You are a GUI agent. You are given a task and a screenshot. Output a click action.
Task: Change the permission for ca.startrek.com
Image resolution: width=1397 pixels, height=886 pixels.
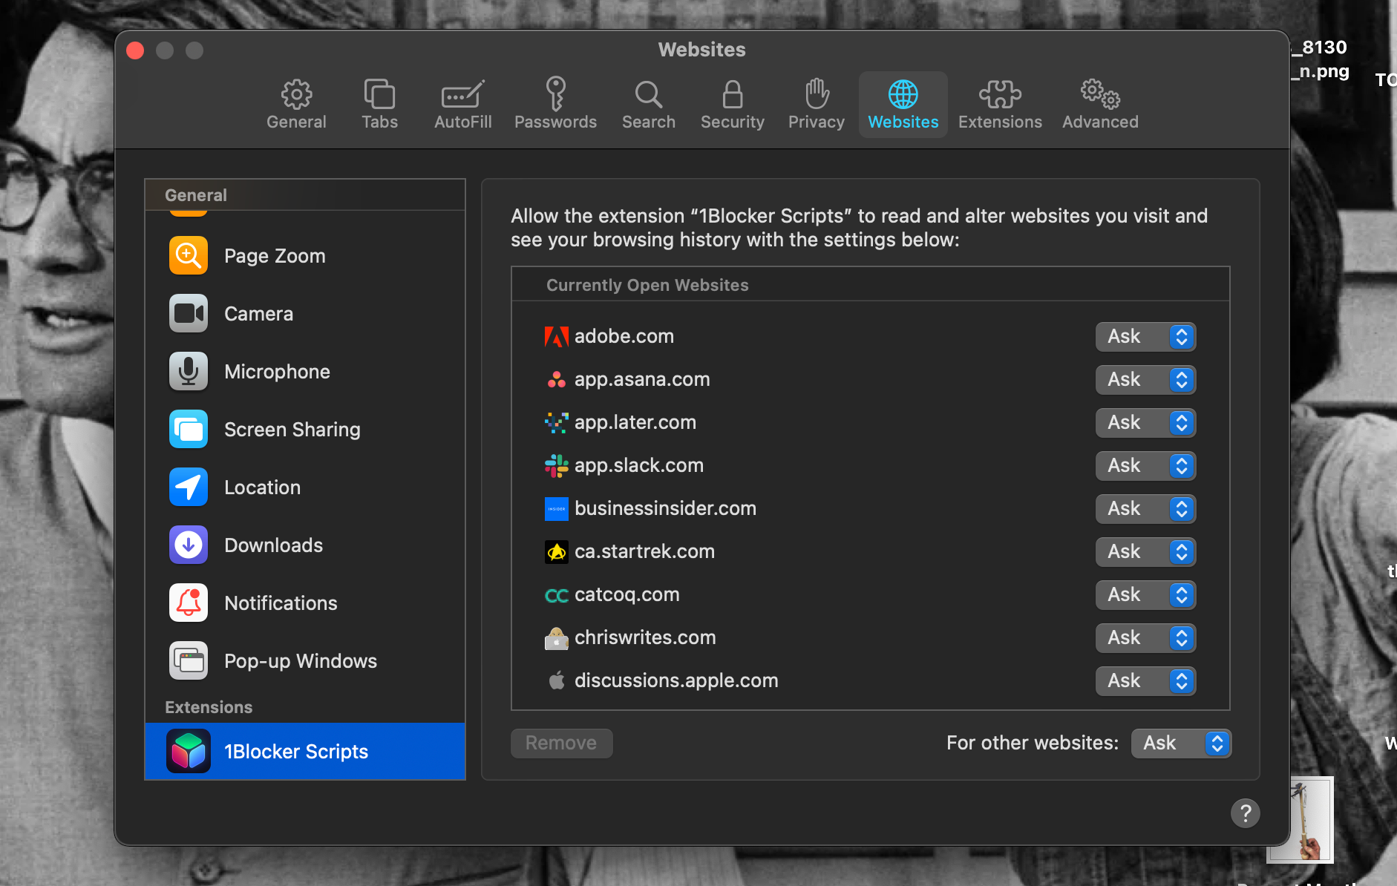coord(1145,552)
